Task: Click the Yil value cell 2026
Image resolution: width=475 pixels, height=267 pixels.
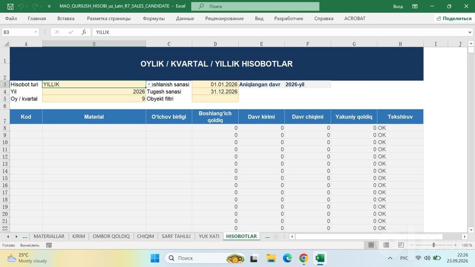Action: tap(94, 92)
